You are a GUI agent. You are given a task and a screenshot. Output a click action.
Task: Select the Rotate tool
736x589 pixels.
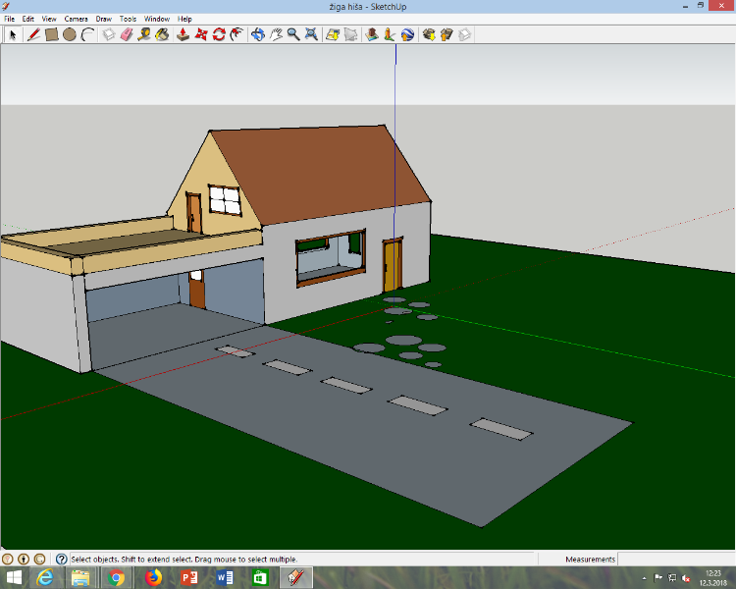219,34
